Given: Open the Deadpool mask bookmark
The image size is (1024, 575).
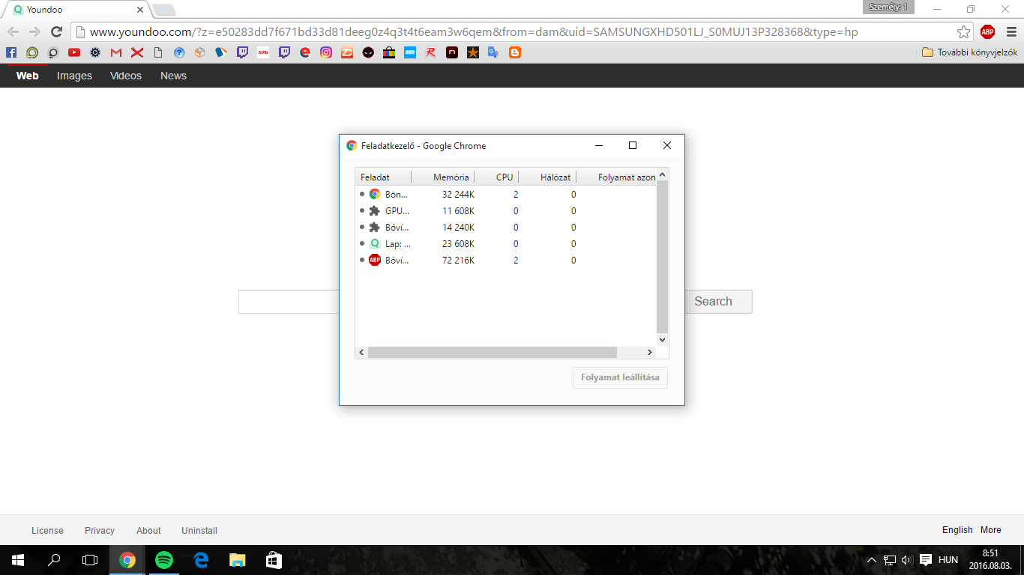Looking at the screenshot, I should click(367, 52).
